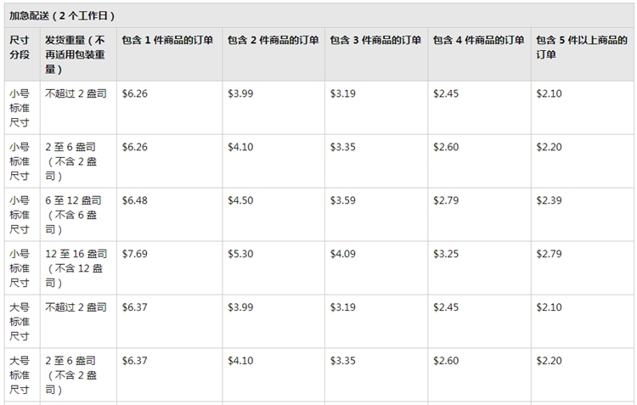Select the 包含 2 件商品的订单 header
Screen dimensions: 637x405
point(273,41)
